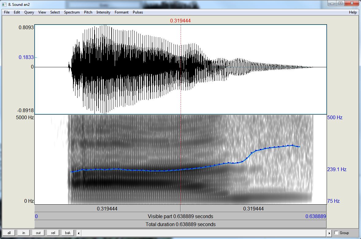Click the 0.1833 amplitude value label

pos(26,57)
